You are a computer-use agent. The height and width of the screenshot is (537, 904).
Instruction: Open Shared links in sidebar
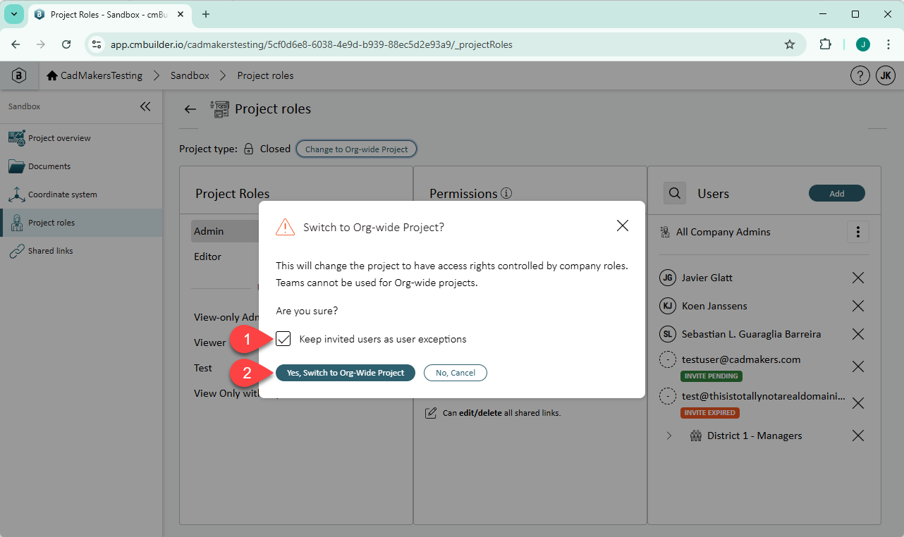pos(81,251)
